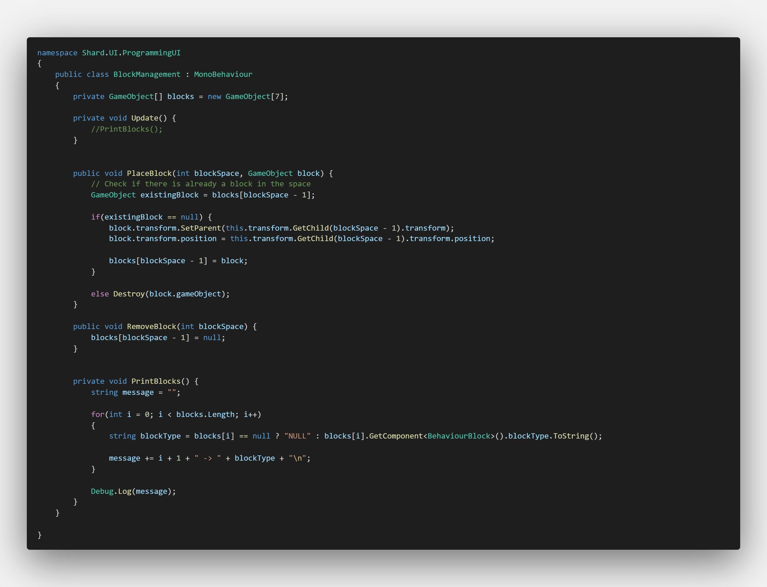Click the Update method name
Viewport: 767px width, 587px height.
pyautogui.click(x=145, y=118)
